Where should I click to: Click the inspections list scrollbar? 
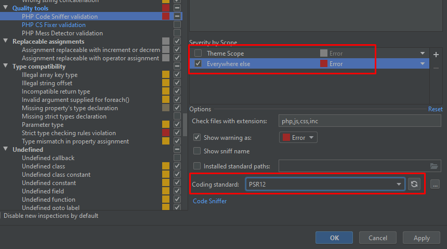pos(185,125)
